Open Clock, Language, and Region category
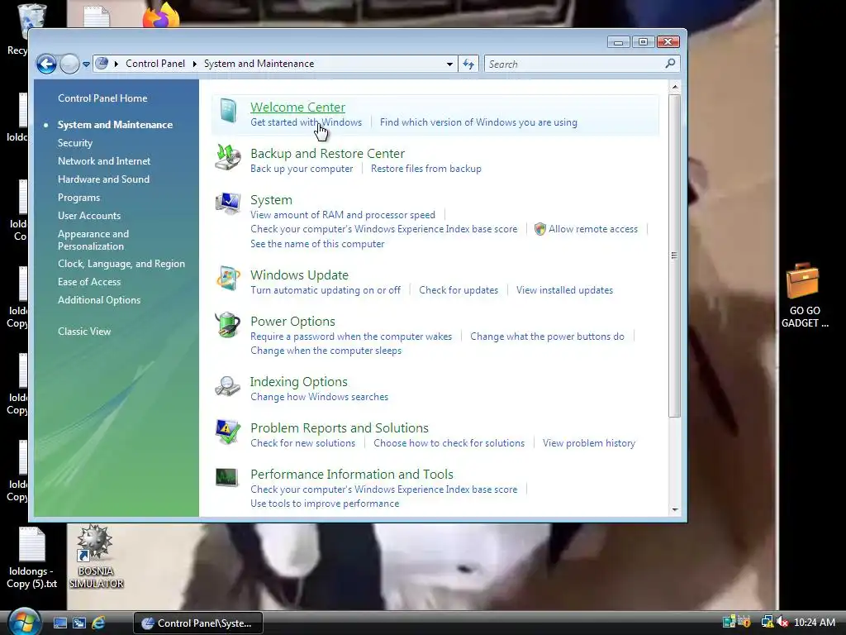The image size is (846, 635). 121,264
